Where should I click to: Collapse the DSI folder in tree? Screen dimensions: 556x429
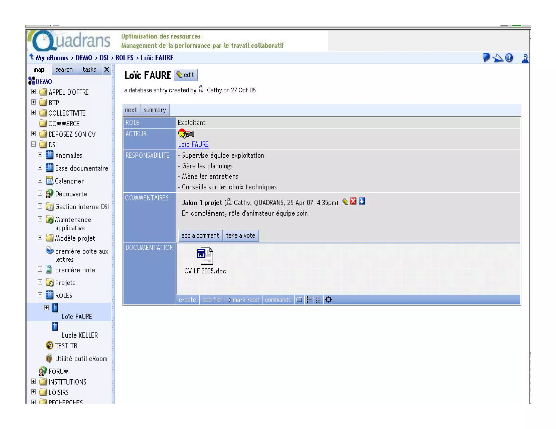point(33,144)
